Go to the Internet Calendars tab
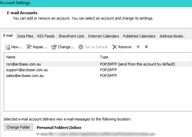 104,36
